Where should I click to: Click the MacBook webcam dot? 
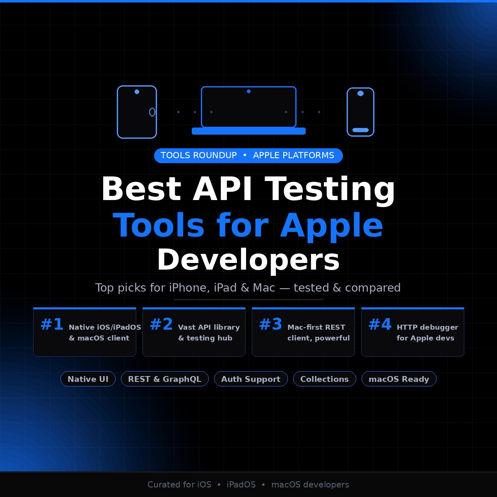(x=249, y=91)
